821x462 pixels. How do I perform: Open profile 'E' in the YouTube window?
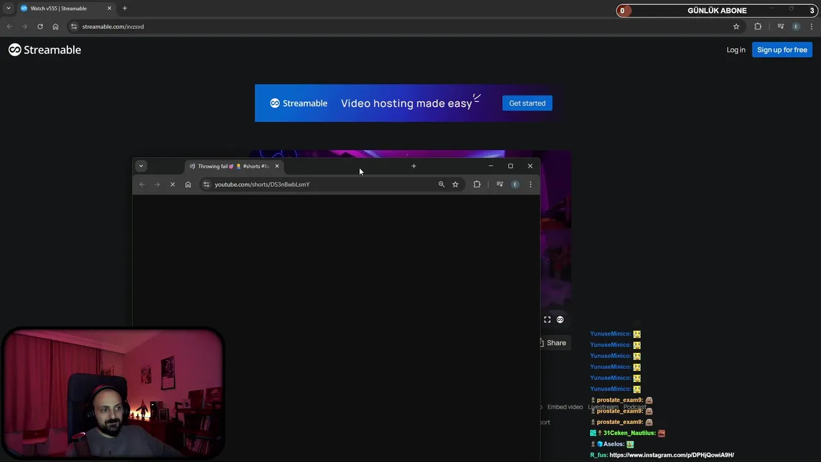(515, 184)
